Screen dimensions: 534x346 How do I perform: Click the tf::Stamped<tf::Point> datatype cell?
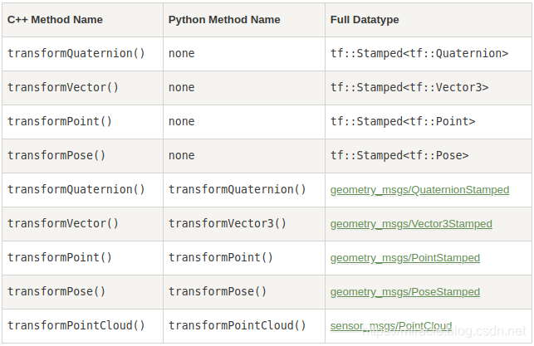pyautogui.click(x=402, y=121)
